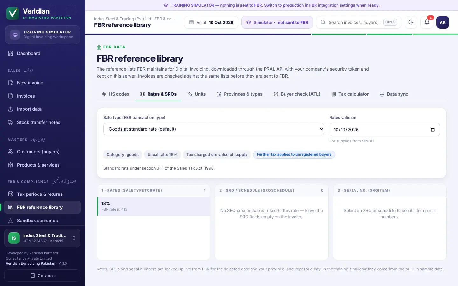Switch to Units tab
This screenshot has height=286, width=458.
tap(197, 94)
